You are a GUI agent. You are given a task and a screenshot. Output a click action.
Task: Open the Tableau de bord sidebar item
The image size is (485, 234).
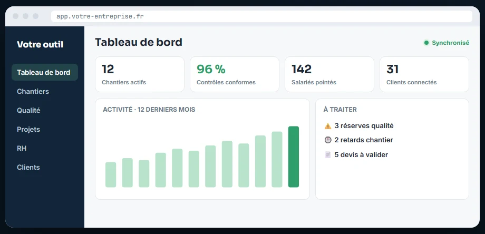[x=45, y=72]
